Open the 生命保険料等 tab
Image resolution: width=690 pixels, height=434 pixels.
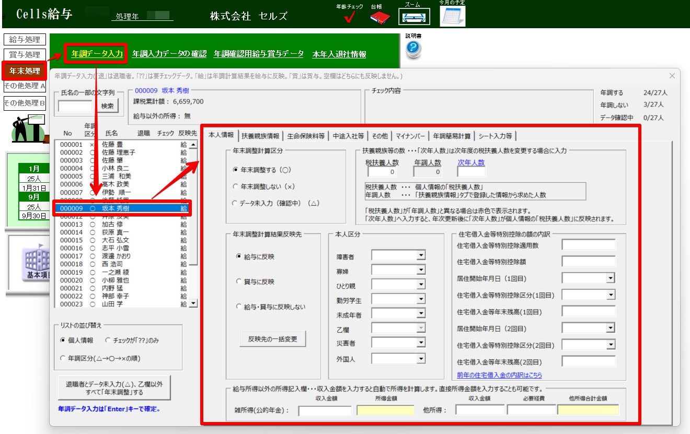[x=306, y=136]
